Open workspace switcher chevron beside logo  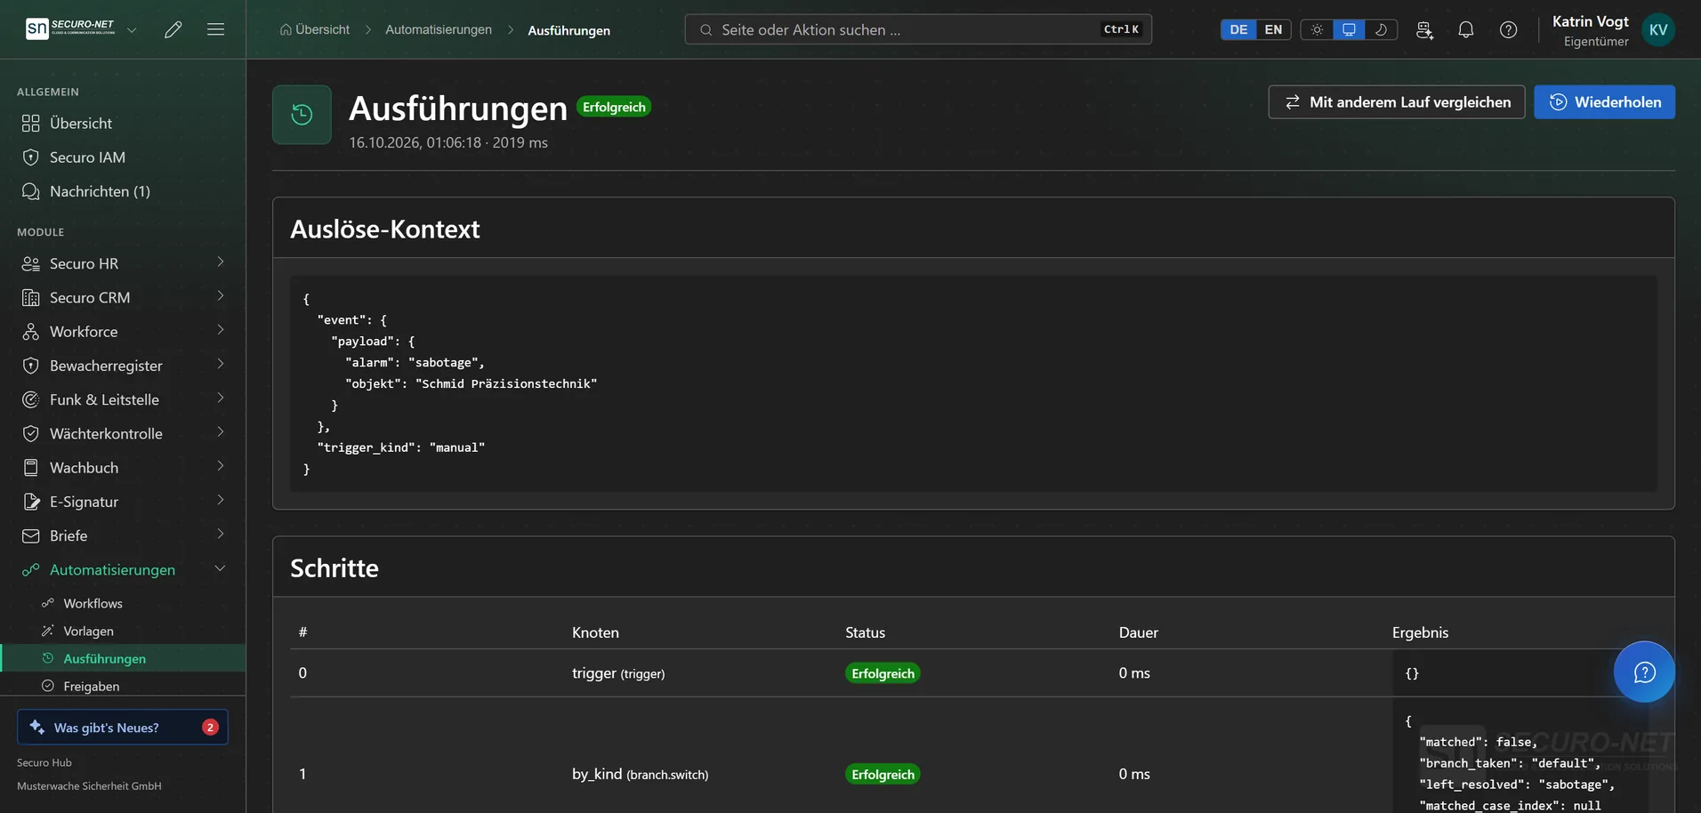[132, 29]
